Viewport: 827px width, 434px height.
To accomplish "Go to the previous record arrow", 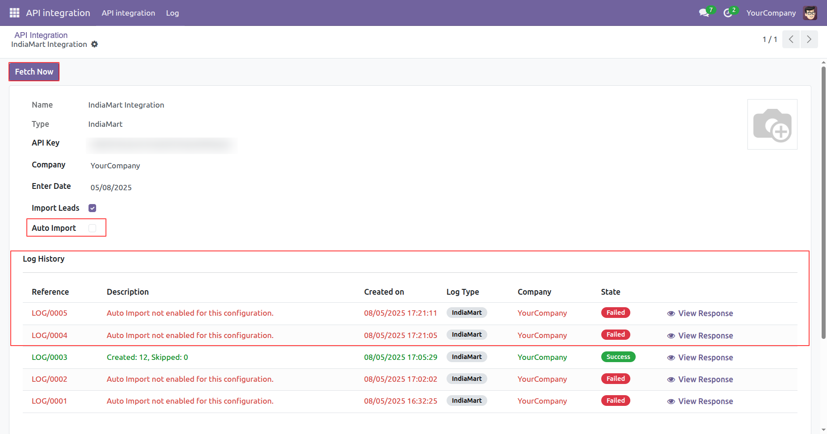I will [791, 39].
